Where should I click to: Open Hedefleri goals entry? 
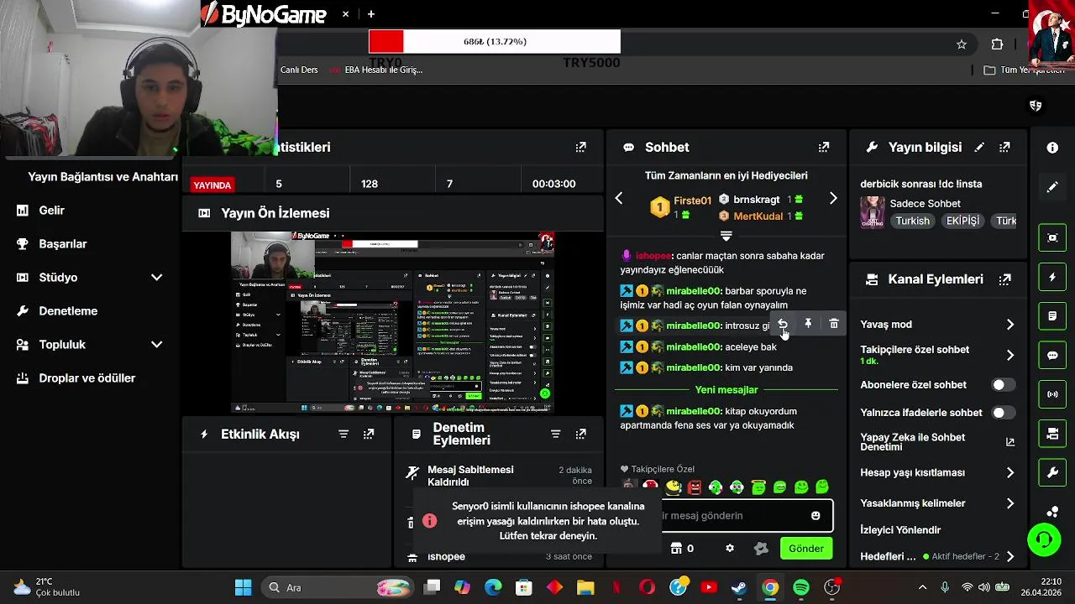tap(937, 556)
